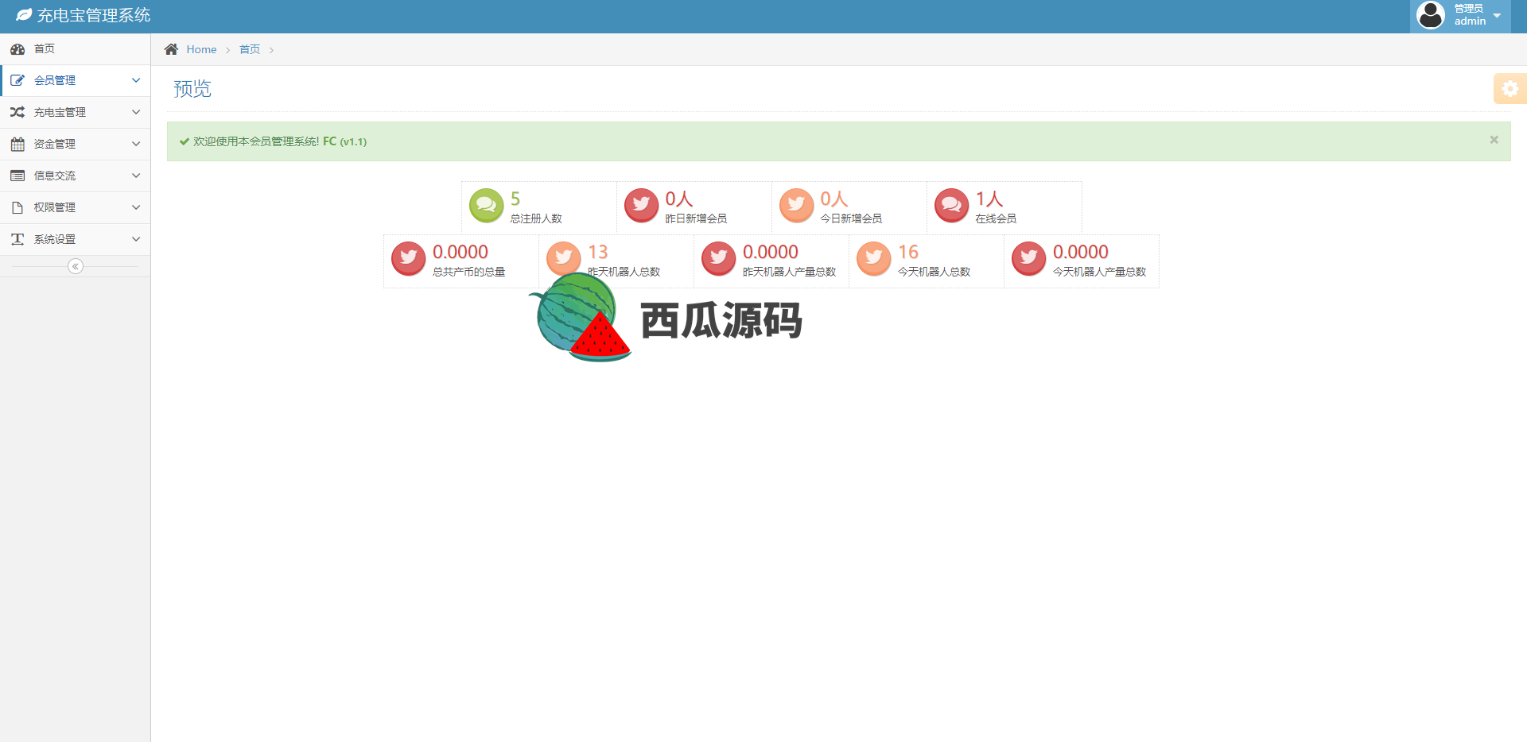Click the checkmark icon in welcome alert

pyautogui.click(x=185, y=142)
